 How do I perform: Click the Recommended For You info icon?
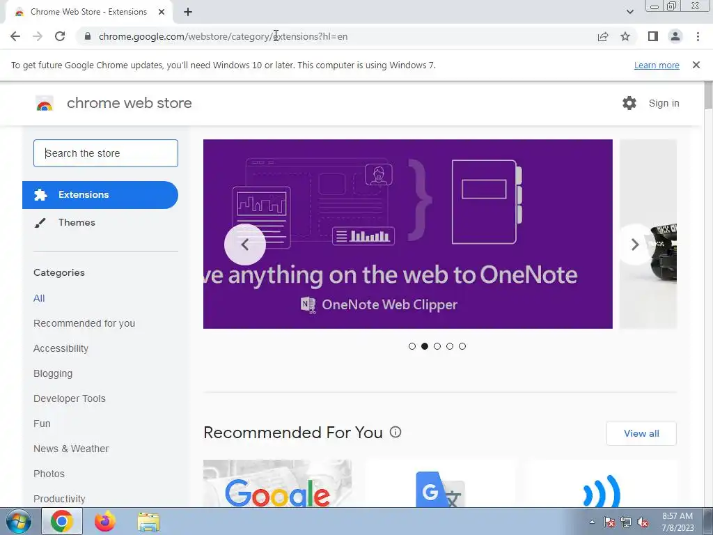point(395,432)
